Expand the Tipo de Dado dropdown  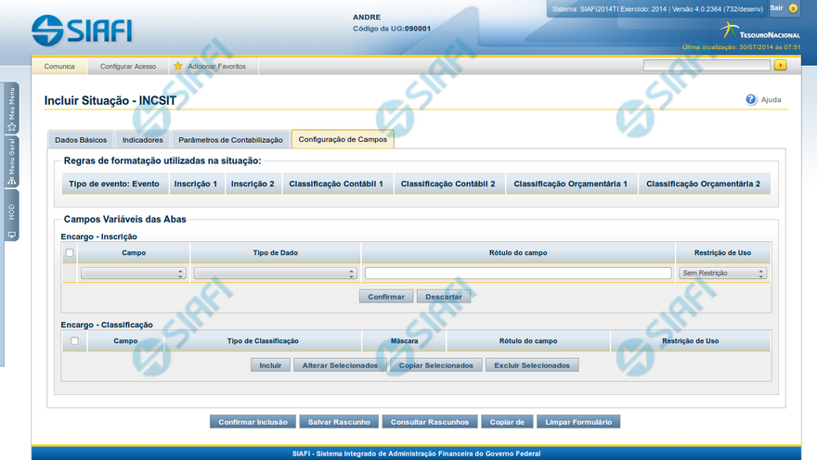275,274
